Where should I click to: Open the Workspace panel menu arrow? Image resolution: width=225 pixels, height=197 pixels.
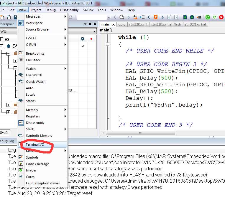coord(85,24)
